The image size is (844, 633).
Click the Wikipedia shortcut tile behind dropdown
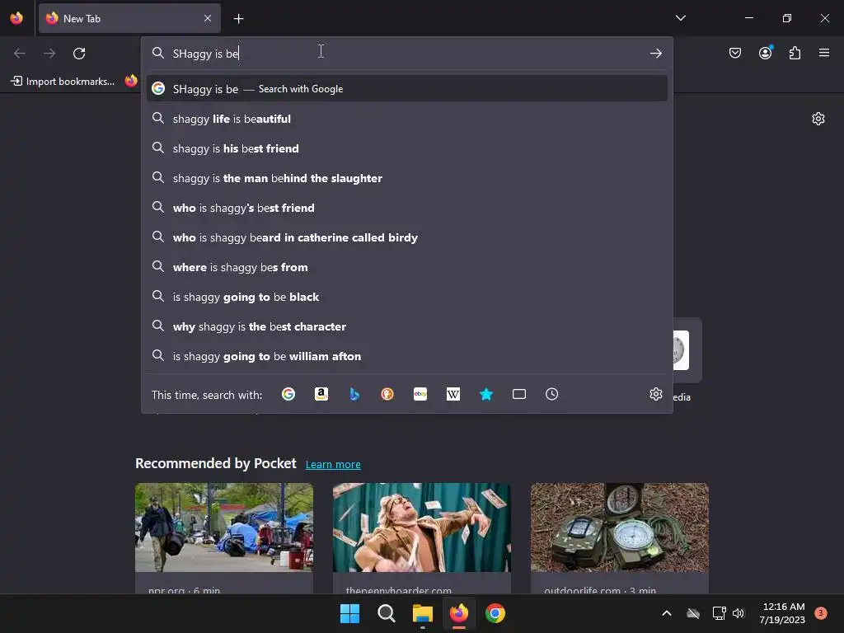click(687, 350)
